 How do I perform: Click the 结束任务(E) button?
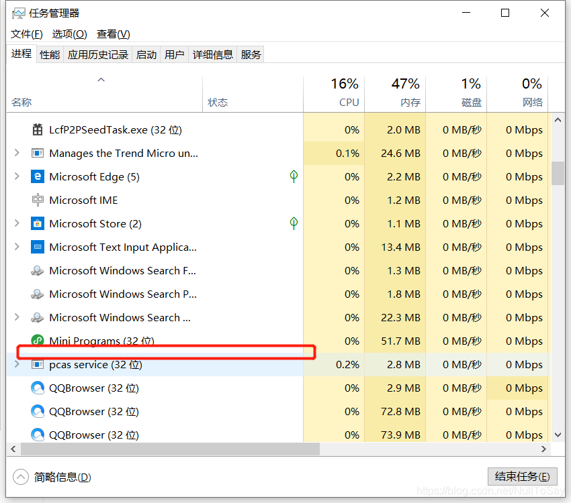522,476
